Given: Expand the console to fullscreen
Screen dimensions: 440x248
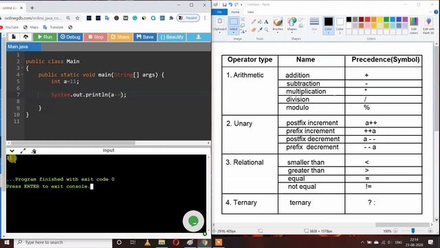Looking at the screenshot, I should [23, 151].
